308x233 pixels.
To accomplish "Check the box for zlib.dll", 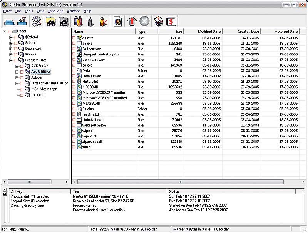I will [74, 147].
